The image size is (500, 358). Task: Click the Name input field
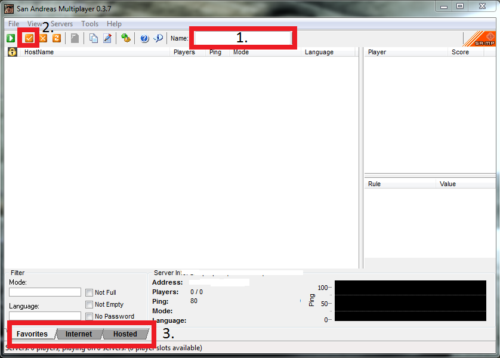(243, 38)
